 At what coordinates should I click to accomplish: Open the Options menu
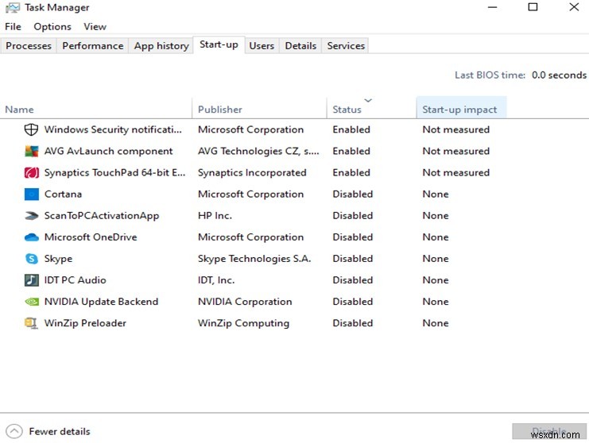[52, 27]
